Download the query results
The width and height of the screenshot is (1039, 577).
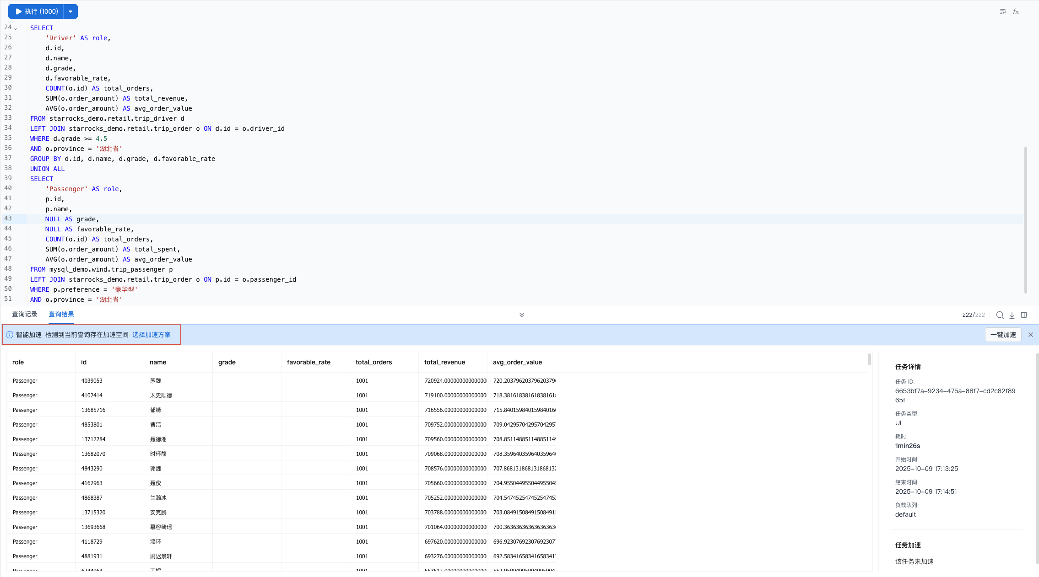click(x=1012, y=315)
